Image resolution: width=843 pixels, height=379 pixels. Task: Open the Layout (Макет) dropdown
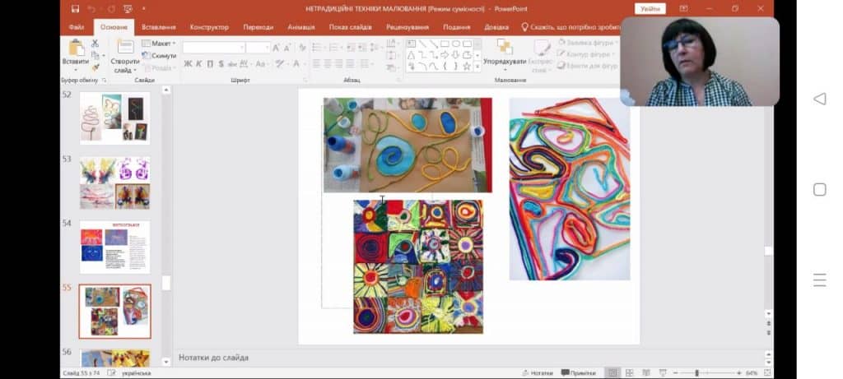point(160,44)
